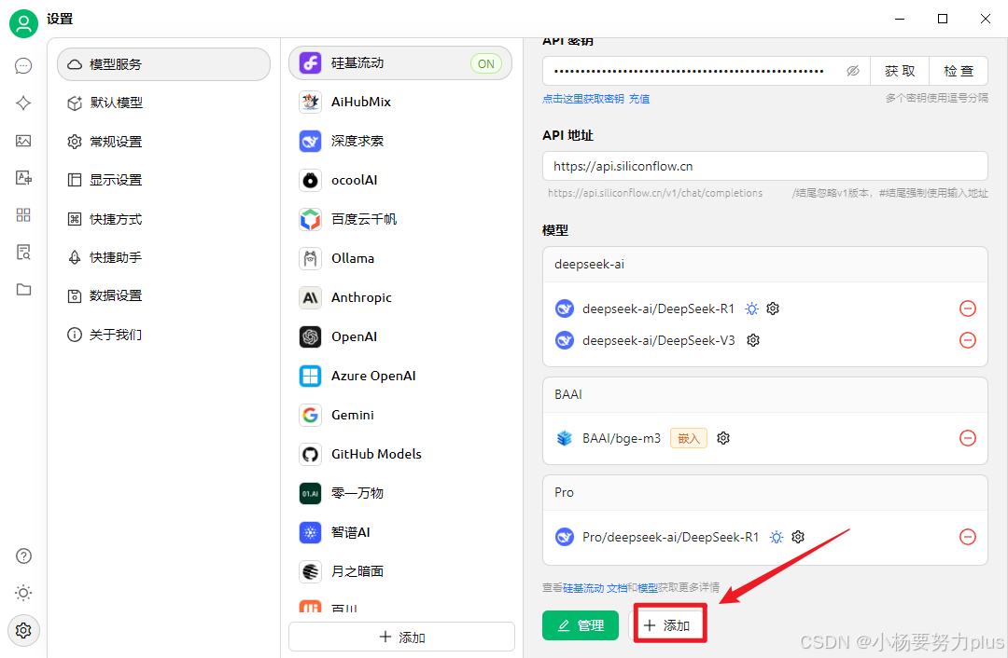The width and height of the screenshot is (1008, 658).
Task: Select 月之暗面 provider
Action: (400, 572)
